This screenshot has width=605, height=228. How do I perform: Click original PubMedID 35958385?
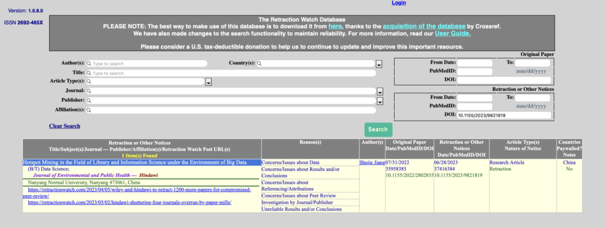(396, 168)
